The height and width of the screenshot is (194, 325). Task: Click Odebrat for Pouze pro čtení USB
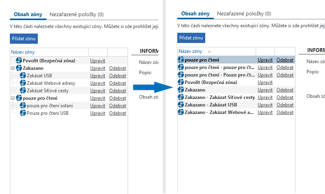117,113
